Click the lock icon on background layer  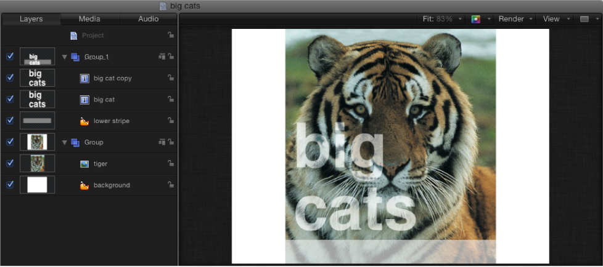pyautogui.click(x=171, y=185)
